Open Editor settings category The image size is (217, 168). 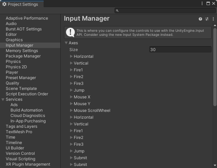11,34
